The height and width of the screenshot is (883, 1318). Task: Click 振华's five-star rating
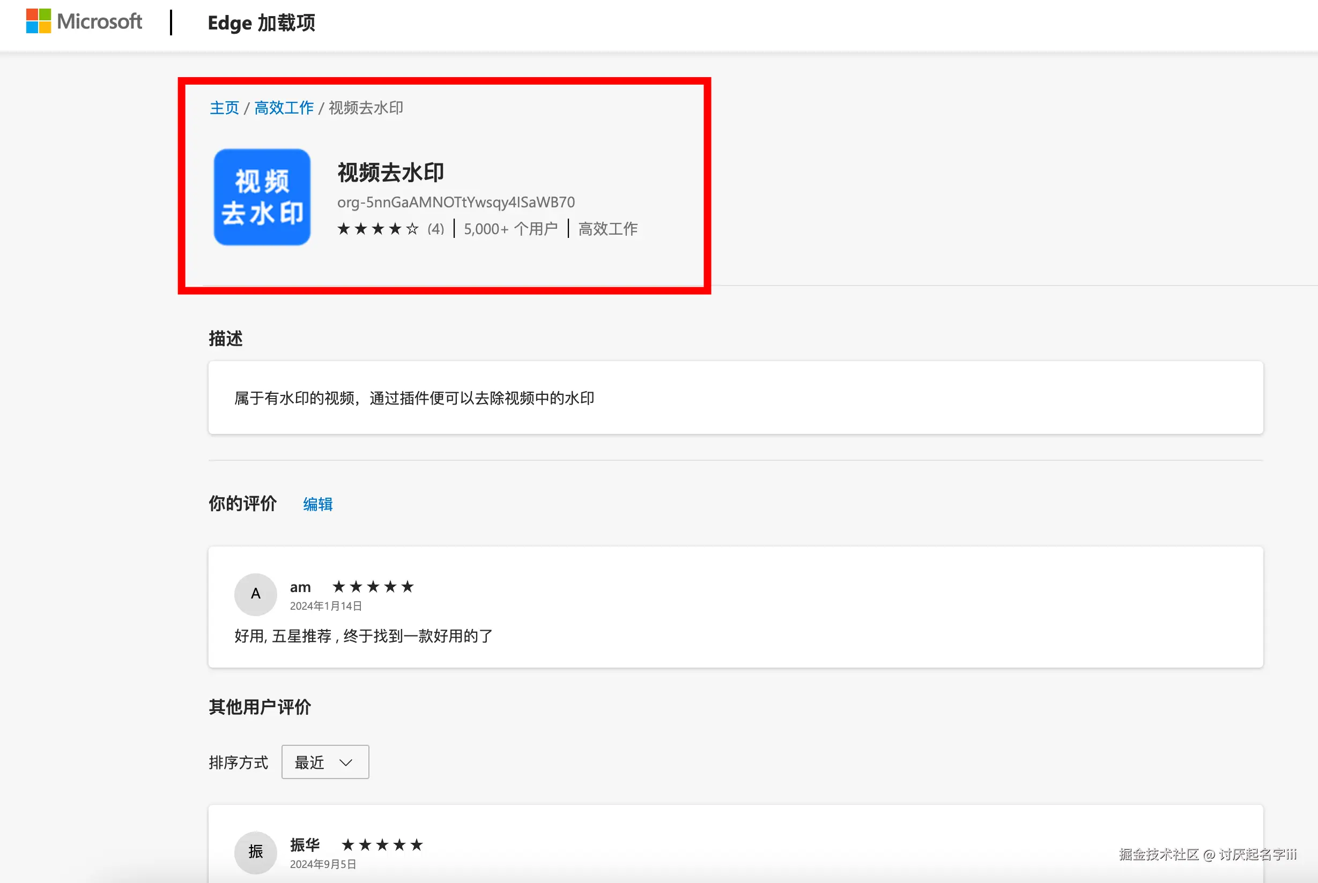(x=382, y=845)
